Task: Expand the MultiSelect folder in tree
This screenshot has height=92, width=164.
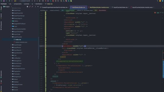Action: point(11,66)
